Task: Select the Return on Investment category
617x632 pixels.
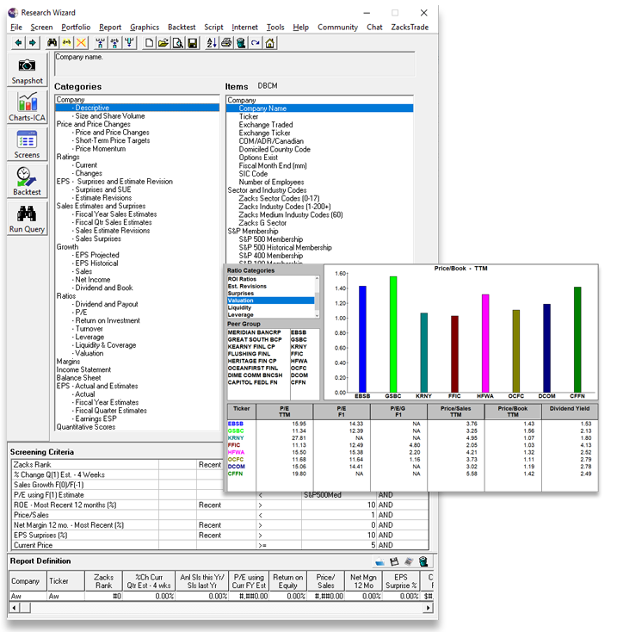Action: 108,321
